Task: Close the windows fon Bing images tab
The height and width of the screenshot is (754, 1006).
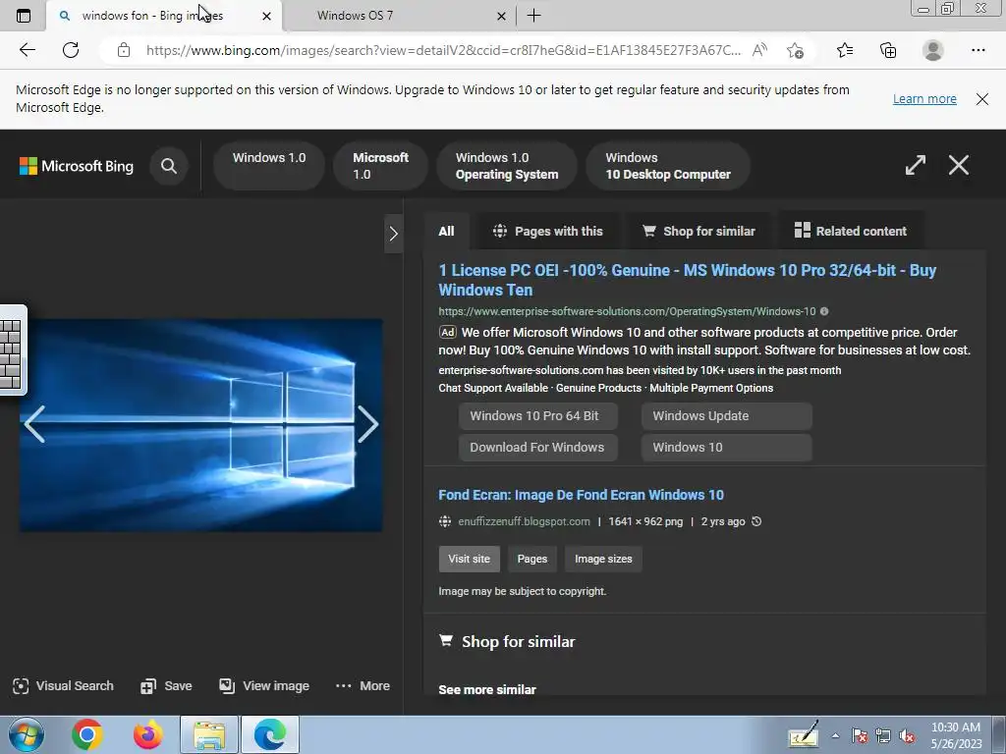Action: pos(267,16)
